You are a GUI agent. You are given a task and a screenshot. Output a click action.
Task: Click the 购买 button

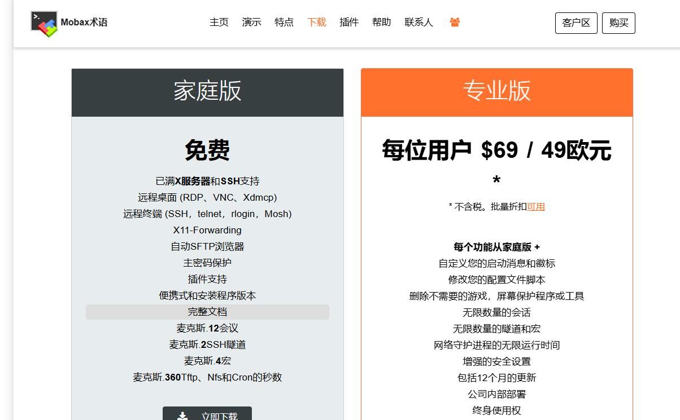pyautogui.click(x=618, y=23)
